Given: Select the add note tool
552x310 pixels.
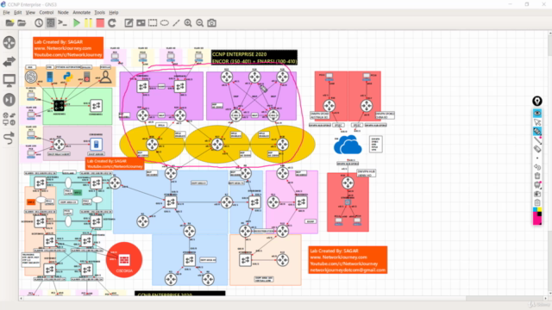Looking at the screenshot, I should click(x=129, y=23).
